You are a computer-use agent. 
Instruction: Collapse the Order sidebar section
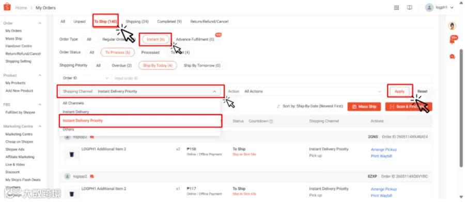tap(40, 23)
